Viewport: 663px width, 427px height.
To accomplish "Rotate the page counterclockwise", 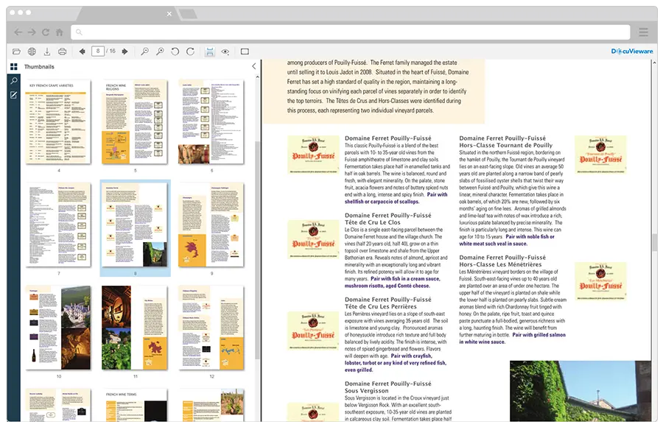I will pyautogui.click(x=175, y=52).
